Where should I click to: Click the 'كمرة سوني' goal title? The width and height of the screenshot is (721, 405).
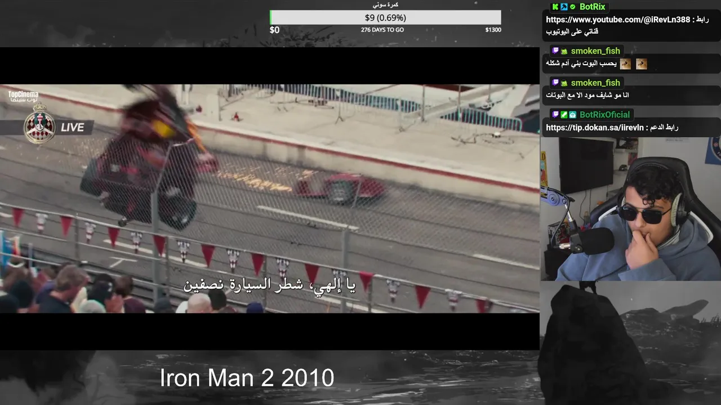coord(386,4)
